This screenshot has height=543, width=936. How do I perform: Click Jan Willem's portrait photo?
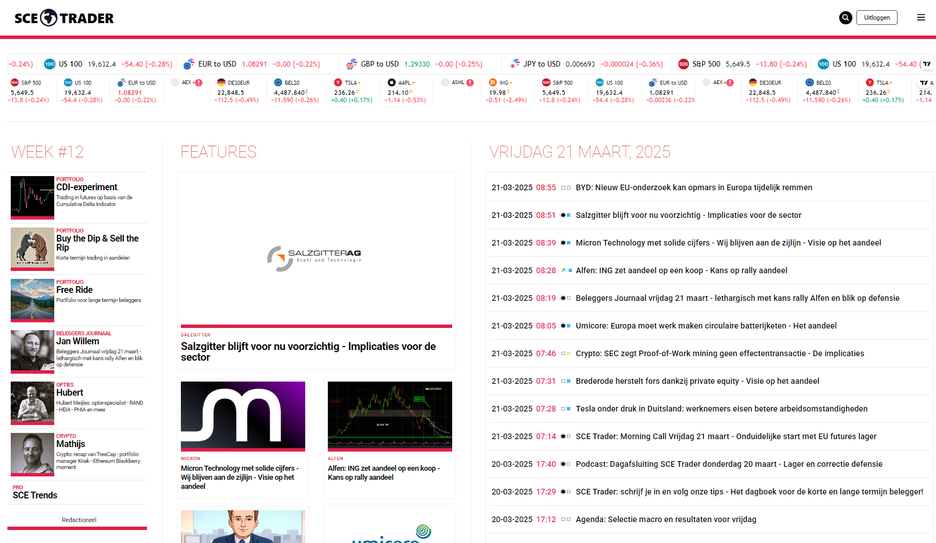point(32,352)
